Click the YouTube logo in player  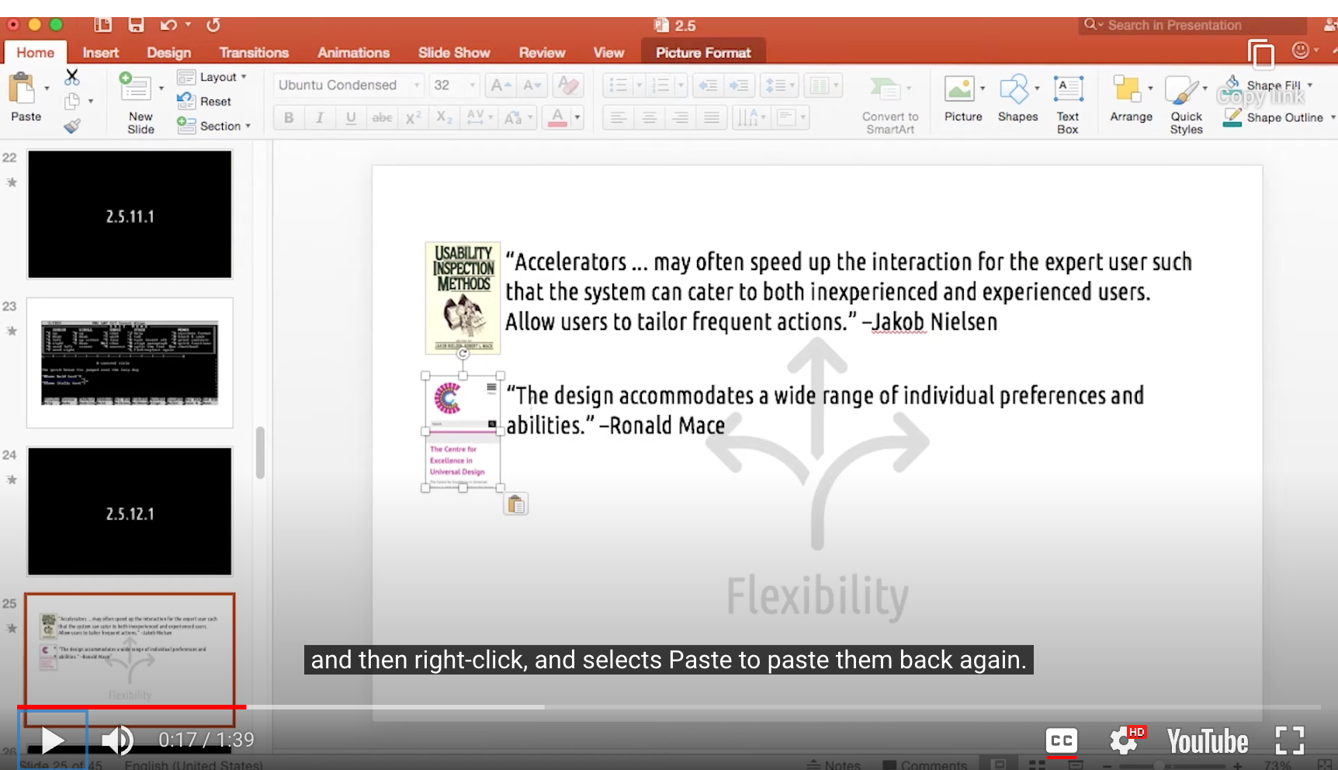click(1208, 741)
